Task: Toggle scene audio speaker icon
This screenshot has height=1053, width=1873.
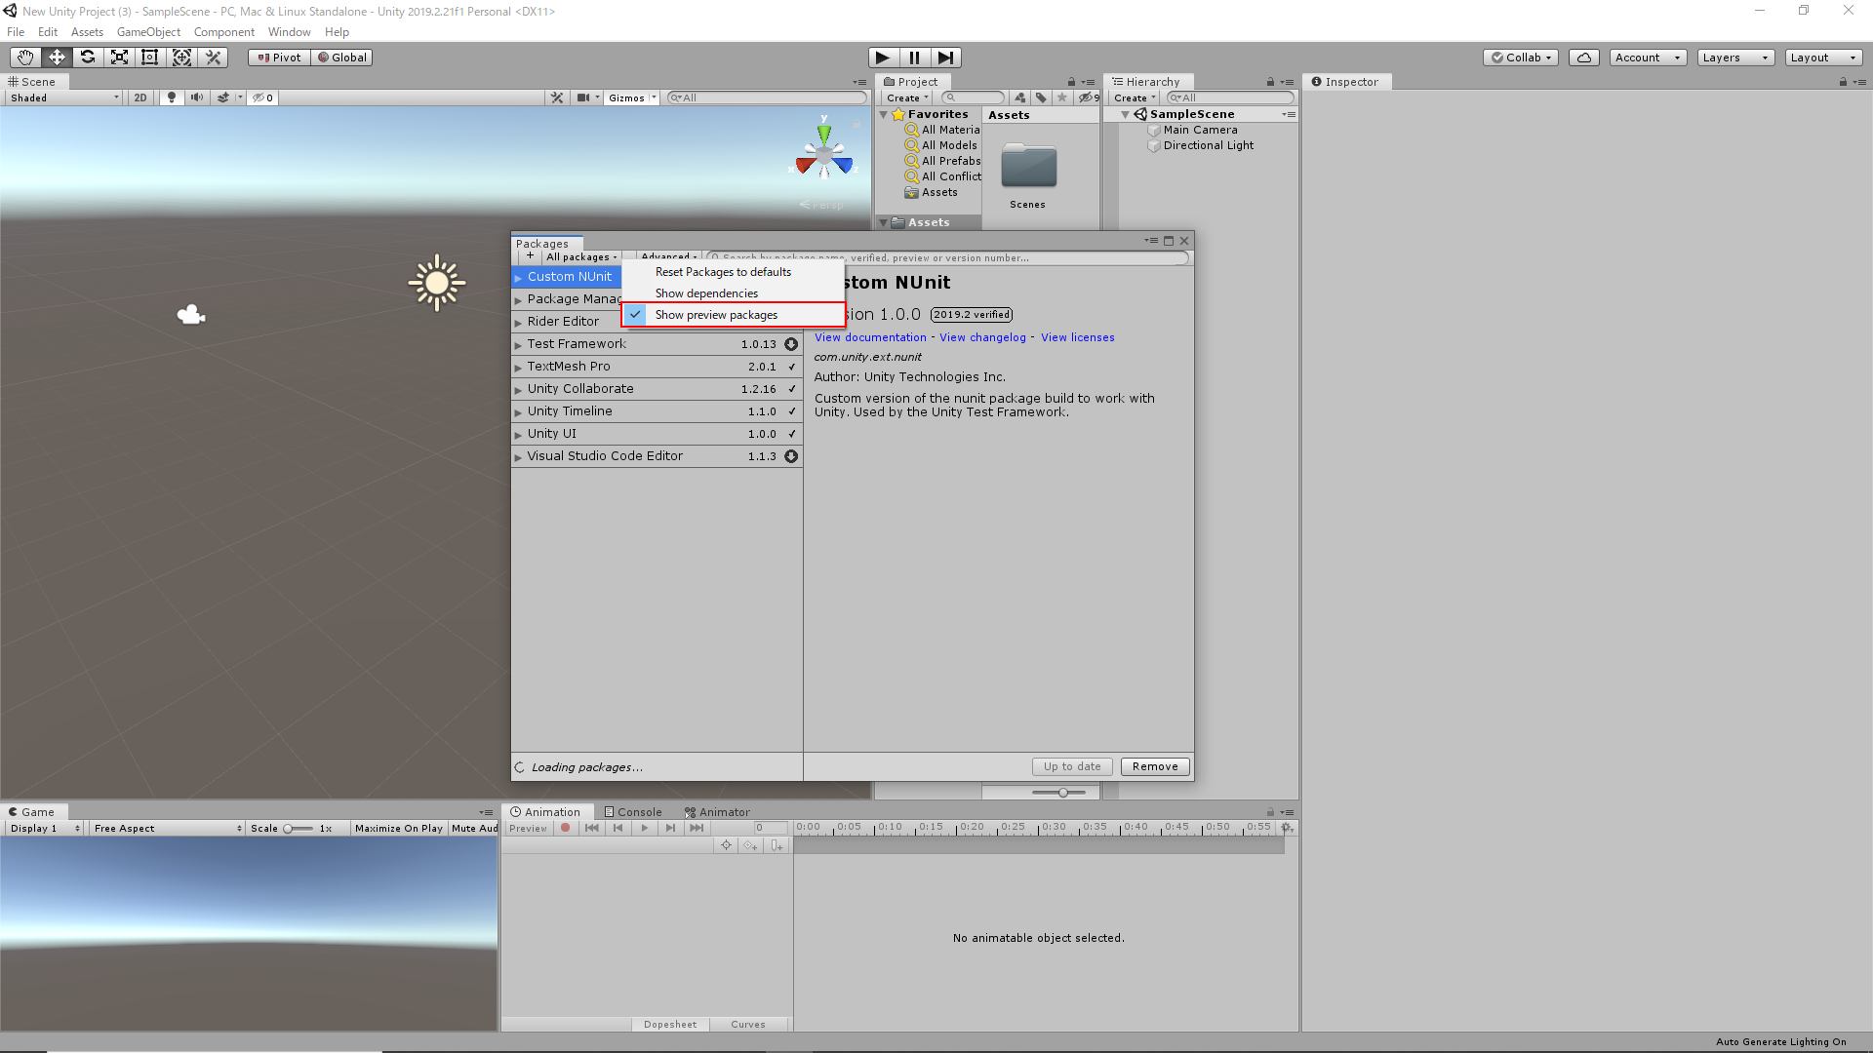Action: [x=197, y=97]
